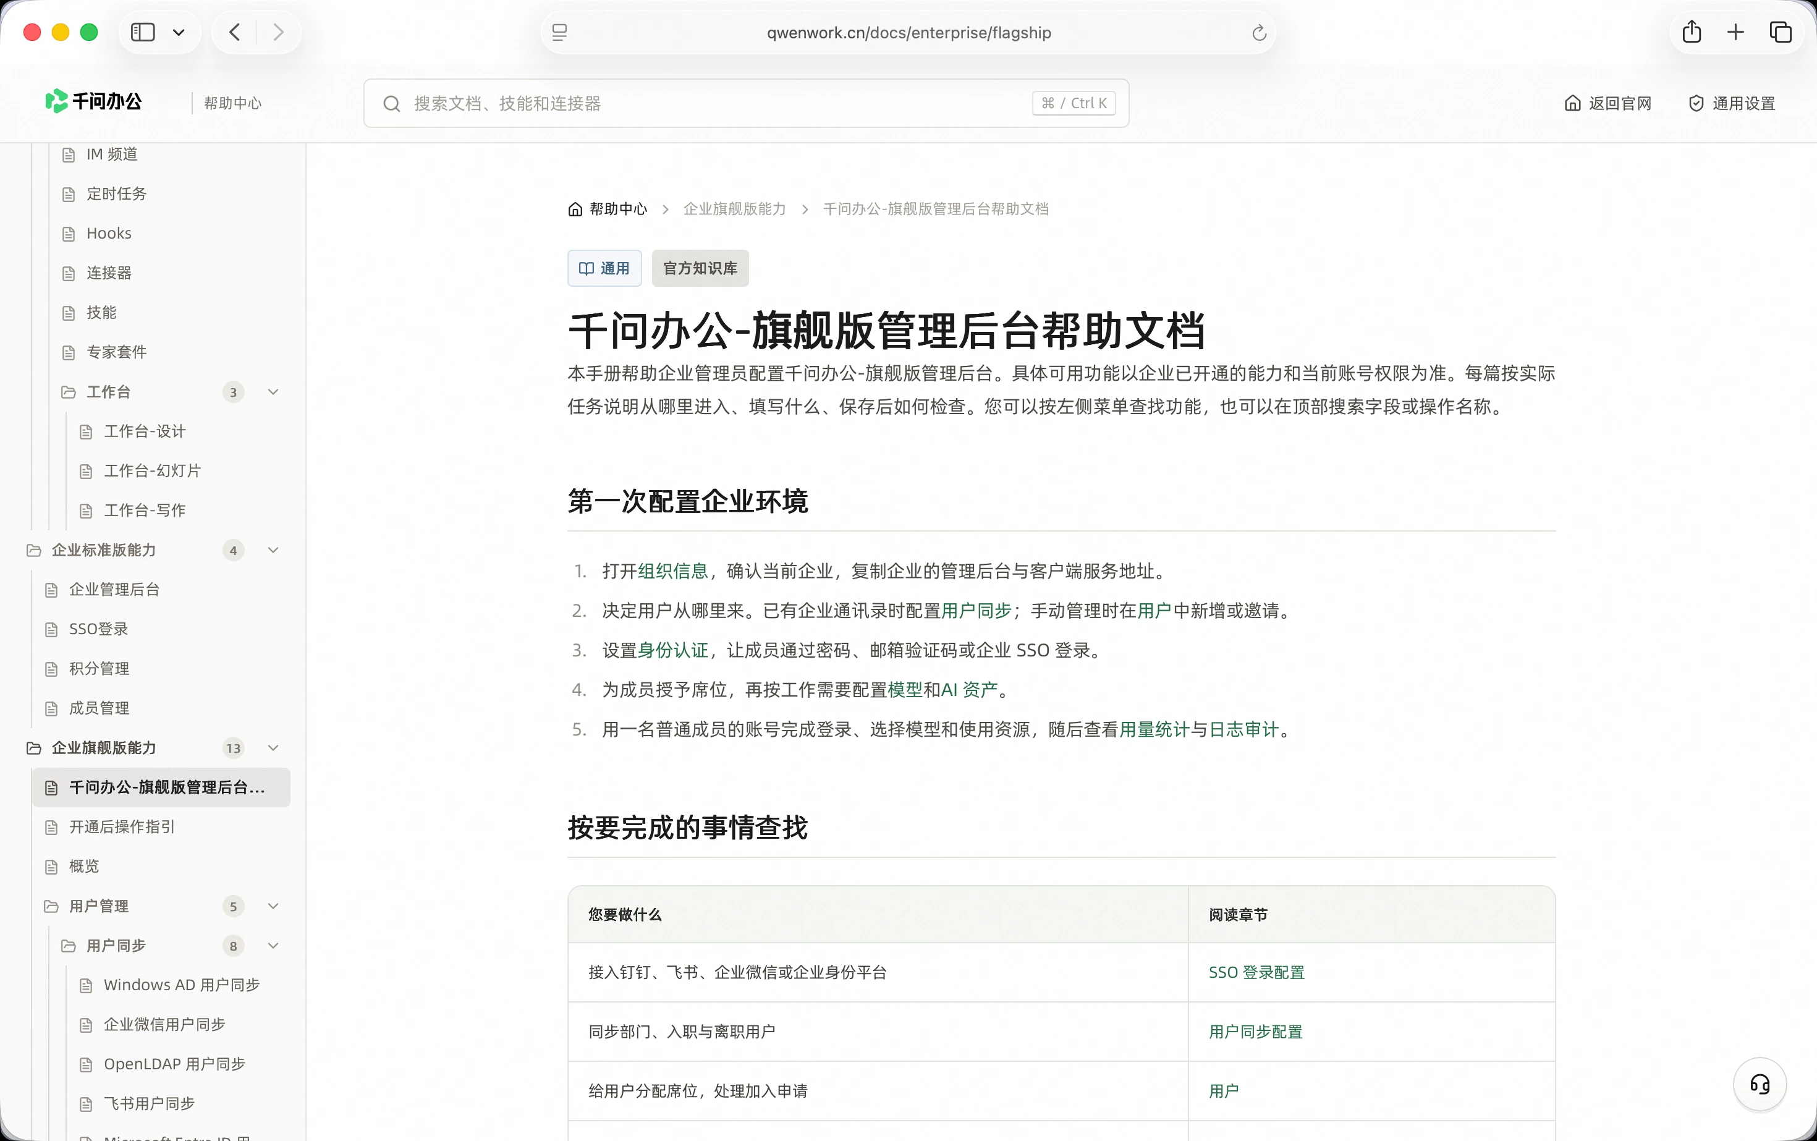1817x1141 pixels.
Task: Open 用户同步配置 in the table
Action: (1256, 1032)
